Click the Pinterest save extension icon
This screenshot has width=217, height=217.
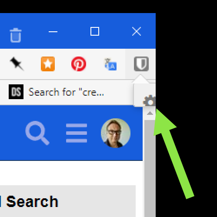click(79, 64)
